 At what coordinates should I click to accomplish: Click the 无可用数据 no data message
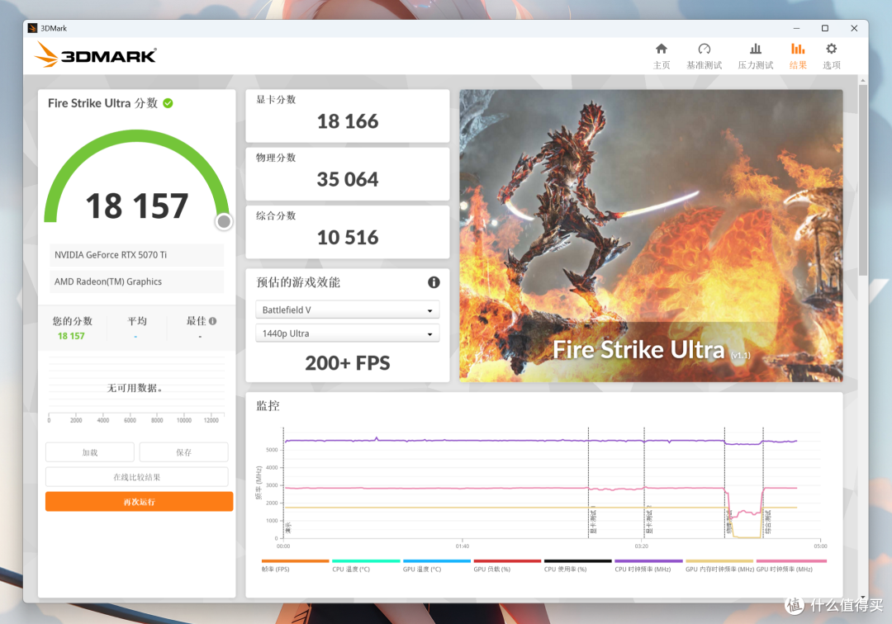click(135, 388)
